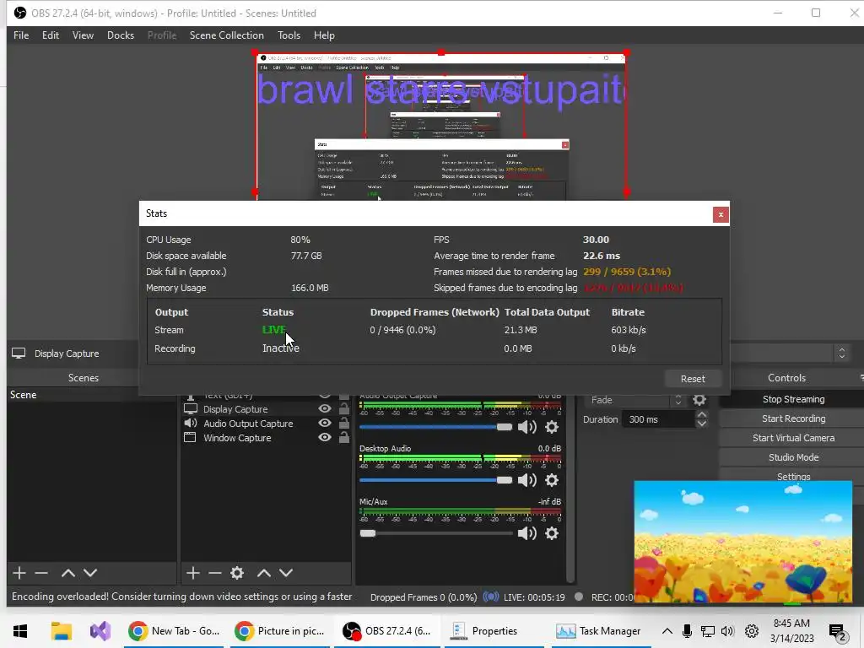Add a new source with plus icon

coord(193,573)
